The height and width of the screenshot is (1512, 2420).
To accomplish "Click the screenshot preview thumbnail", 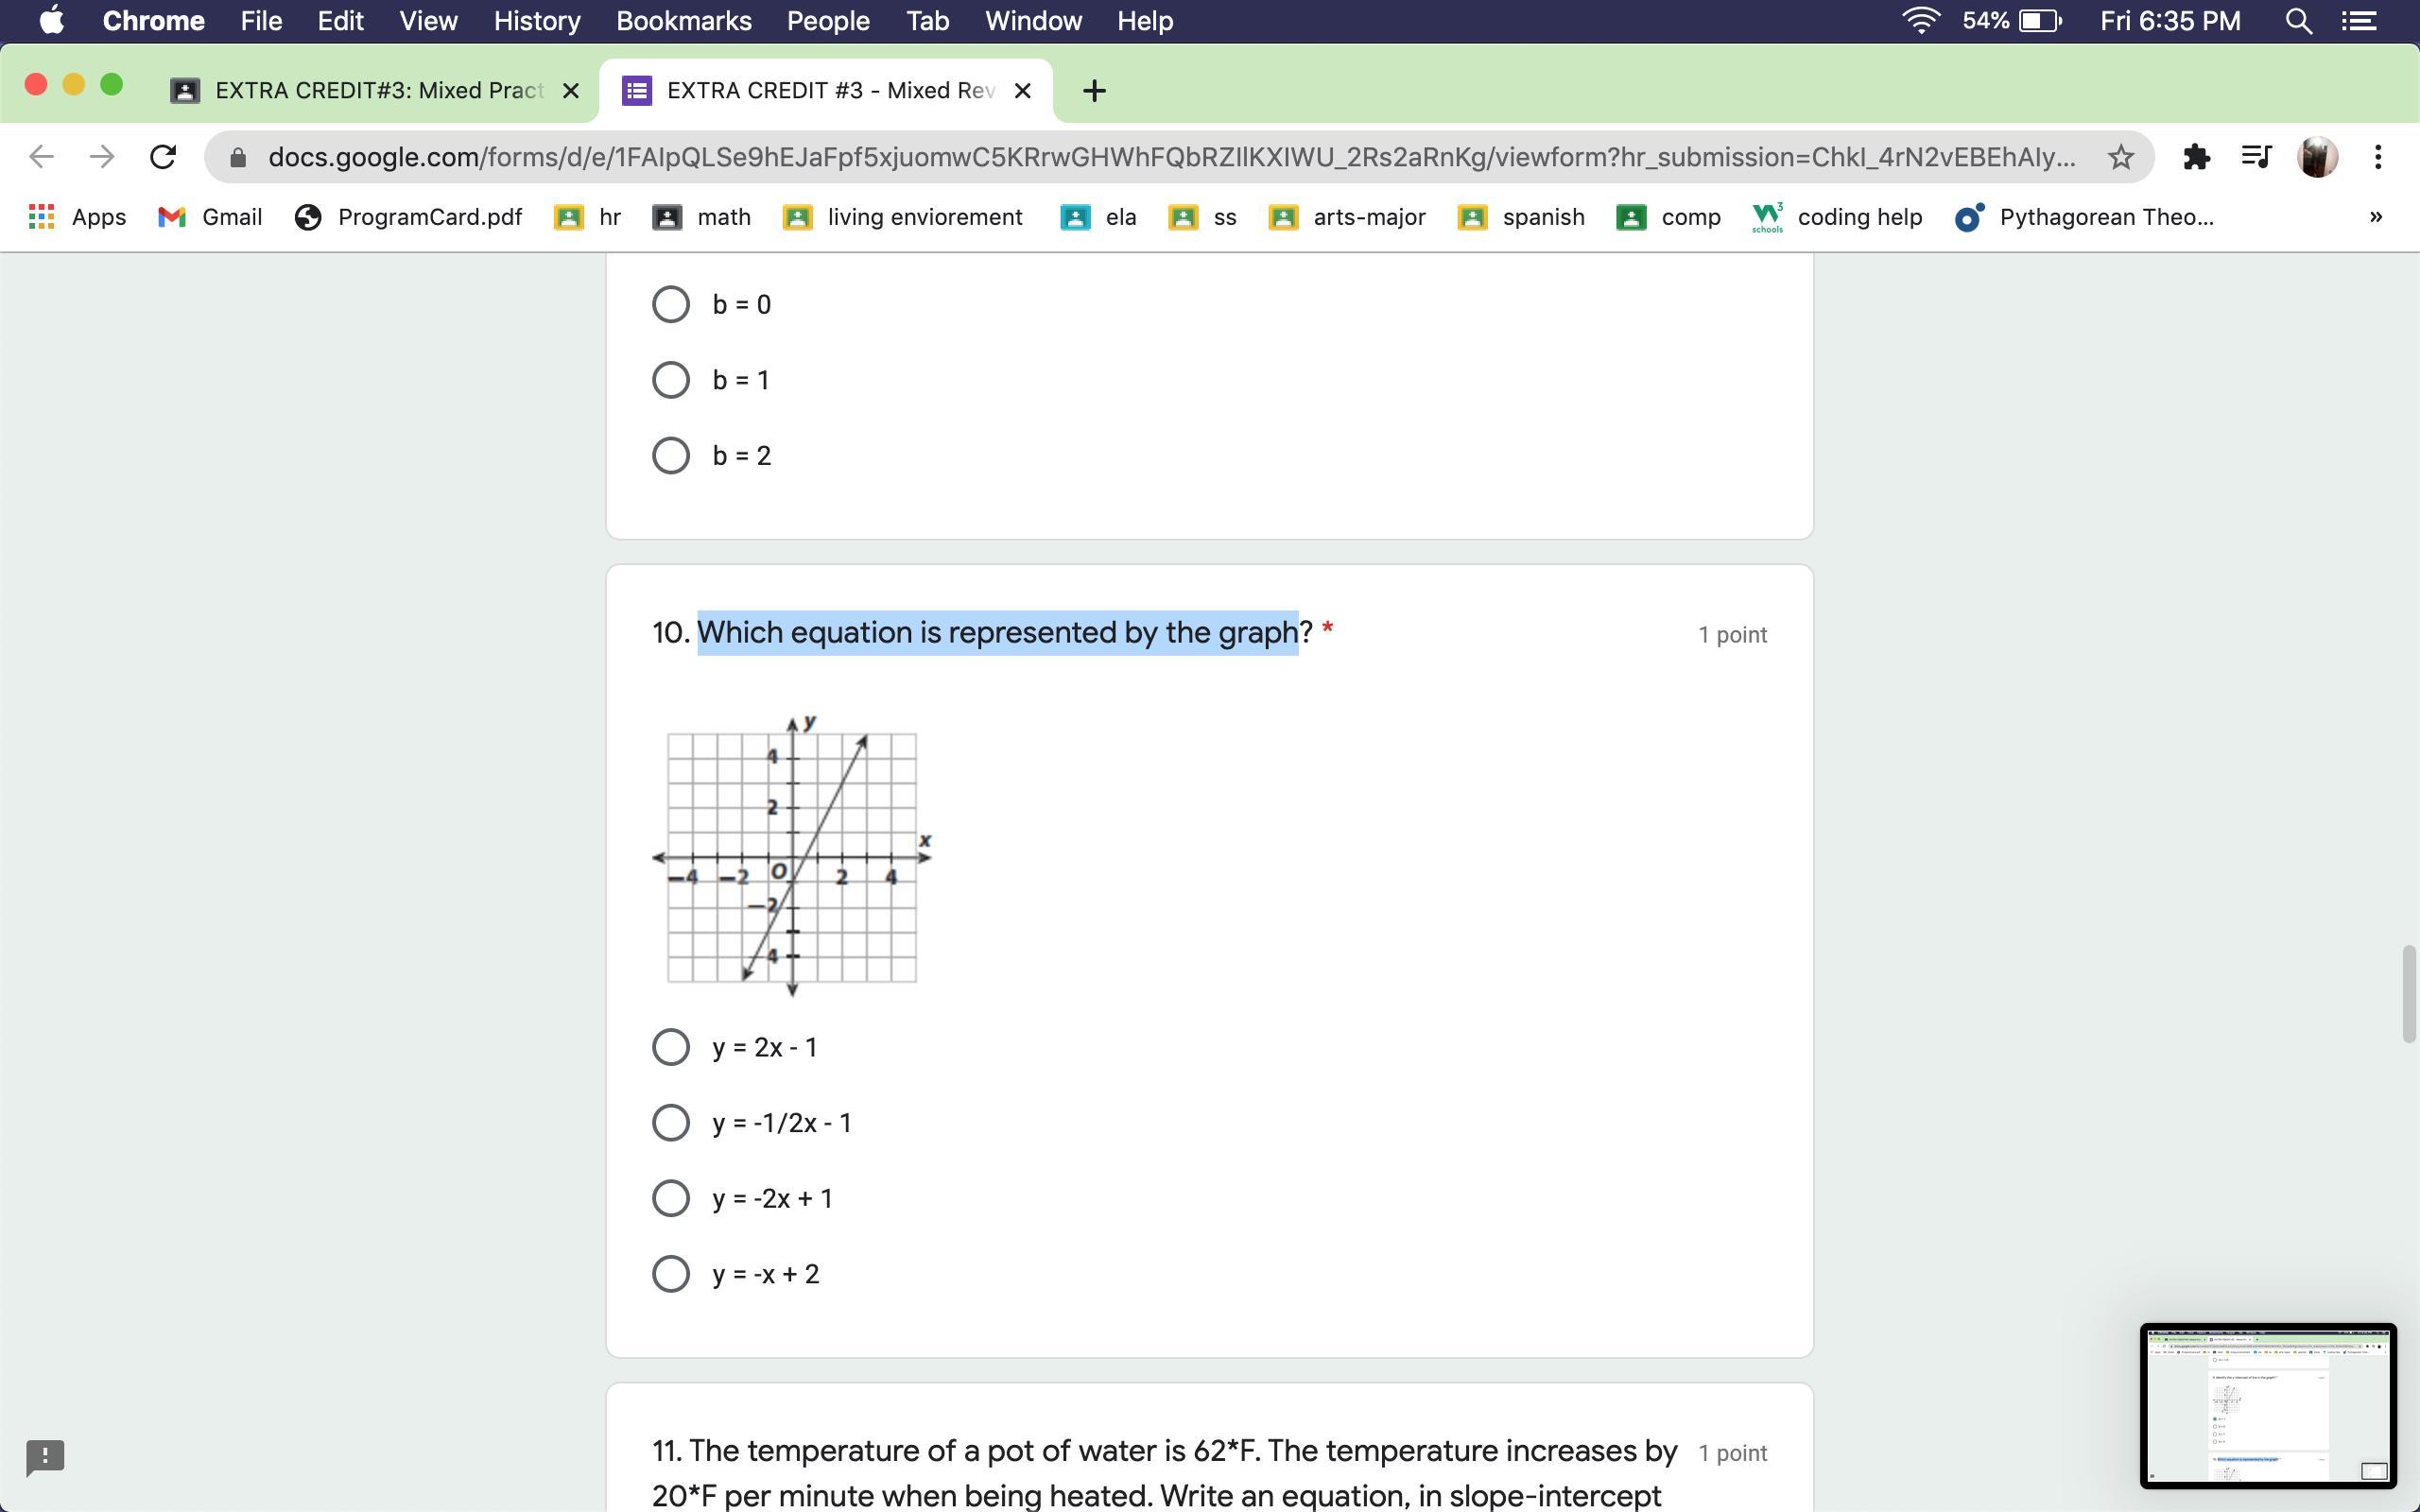I will pos(2267,1405).
